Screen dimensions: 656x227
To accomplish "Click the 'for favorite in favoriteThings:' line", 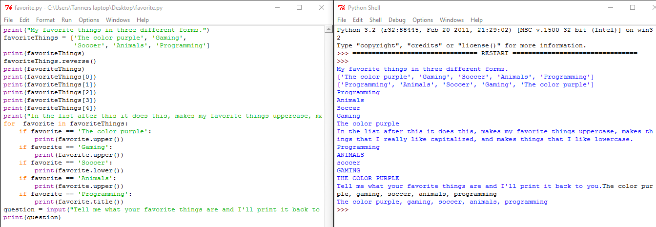I will [65, 124].
